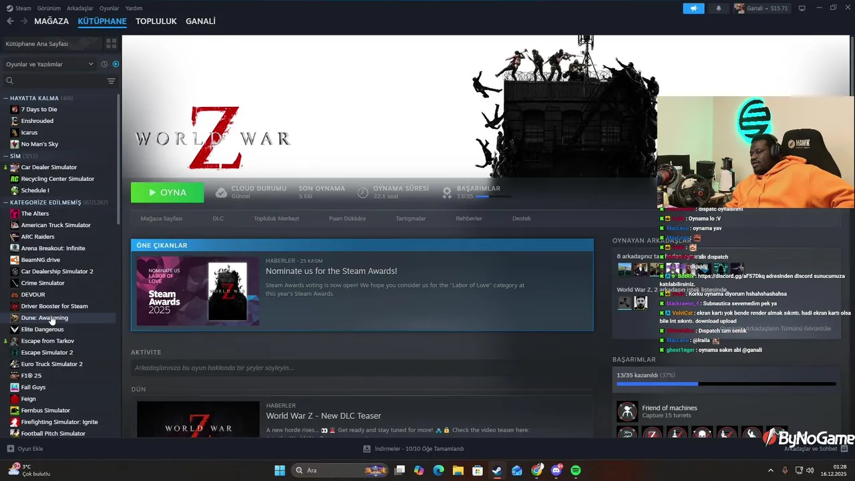Select 7 Days to Die game icon
This screenshot has width=855, height=481.
coord(15,109)
